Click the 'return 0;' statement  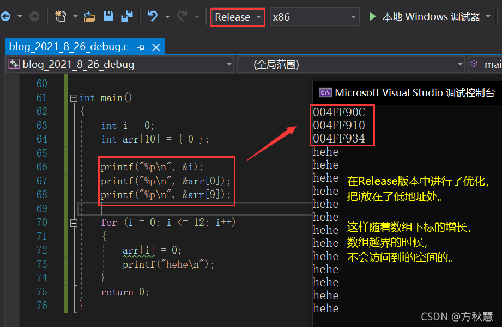[125, 292]
